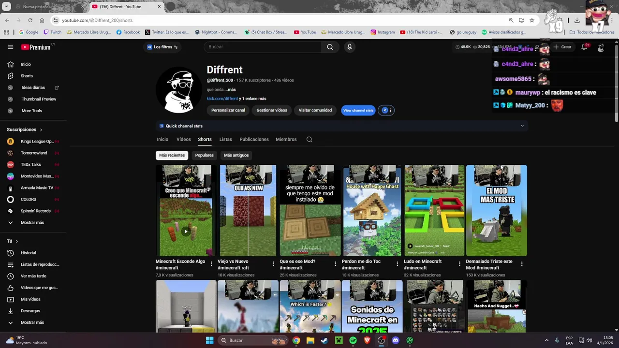Expand Mostrar más below Descargas
This screenshot has width=619, height=348.
tap(32, 322)
